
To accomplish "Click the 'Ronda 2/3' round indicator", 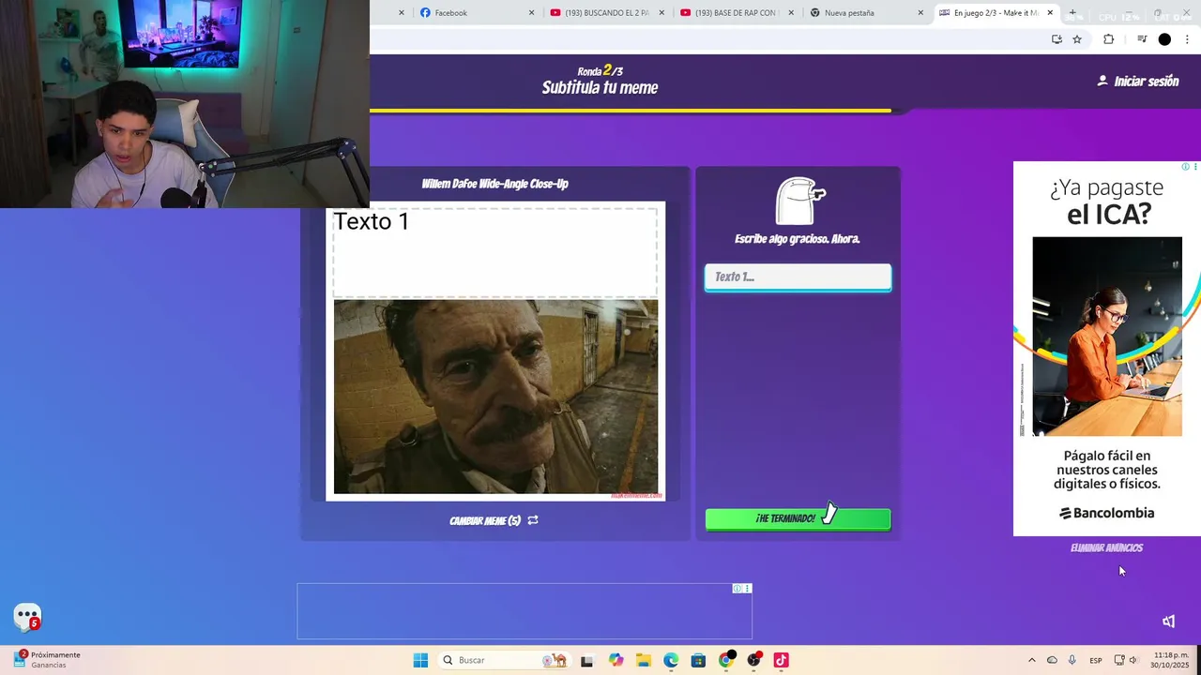I will [x=600, y=70].
